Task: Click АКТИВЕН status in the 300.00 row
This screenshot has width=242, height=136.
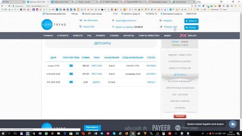Action: click(151, 66)
